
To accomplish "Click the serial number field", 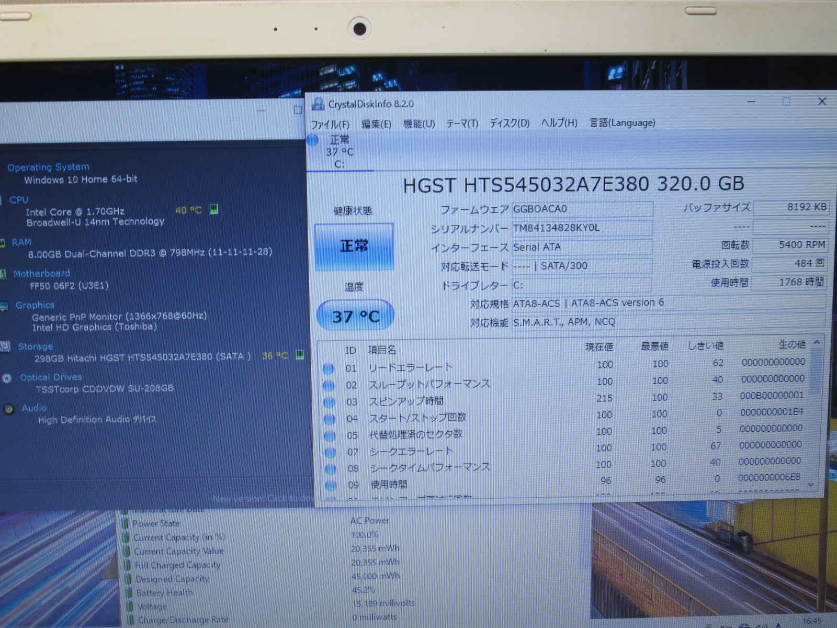I will pyautogui.click(x=581, y=228).
